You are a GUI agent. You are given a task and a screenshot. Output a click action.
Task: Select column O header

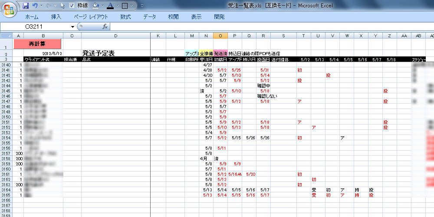[x=220, y=35]
